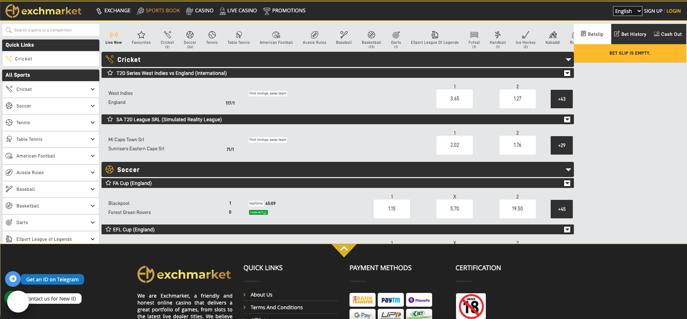The width and height of the screenshot is (687, 319).
Task: Click the Telegram round icon
Action: (x=13, y=279)
